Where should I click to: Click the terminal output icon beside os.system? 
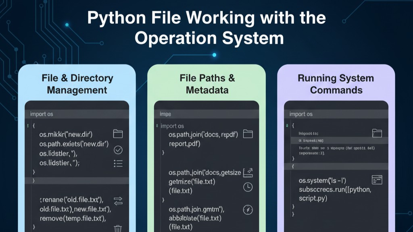(378, 179)
